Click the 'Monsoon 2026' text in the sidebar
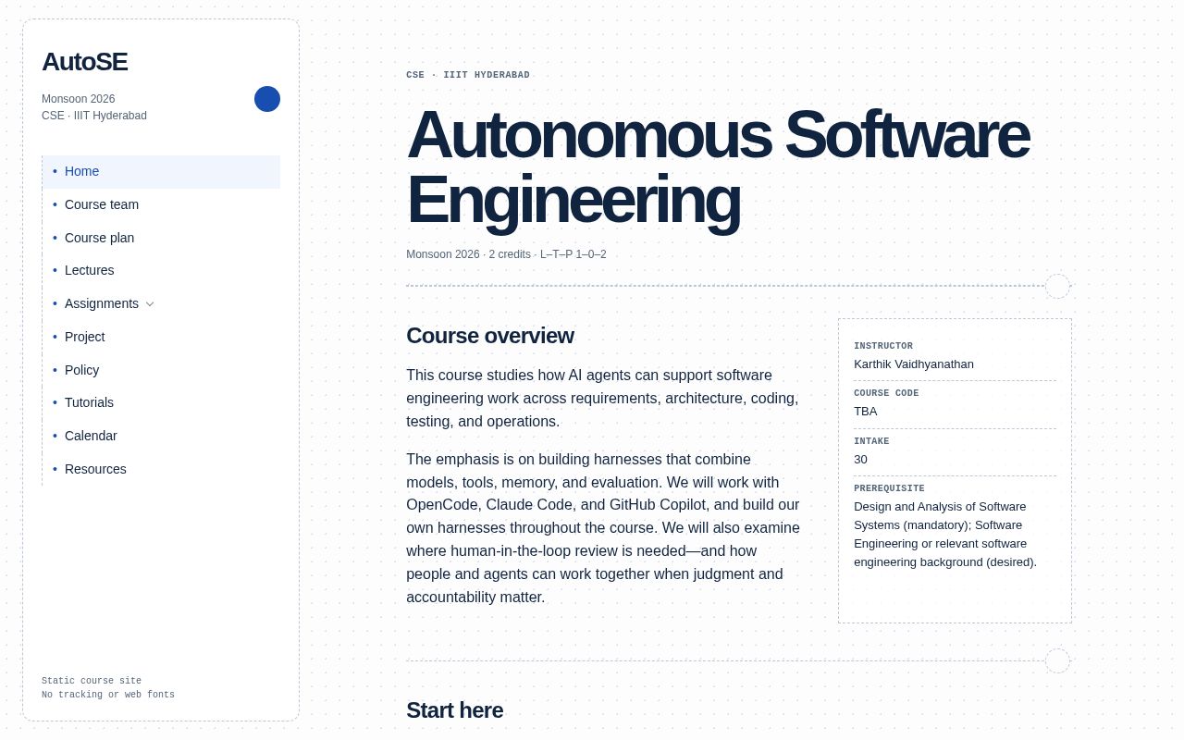 [x=79, y=99]
